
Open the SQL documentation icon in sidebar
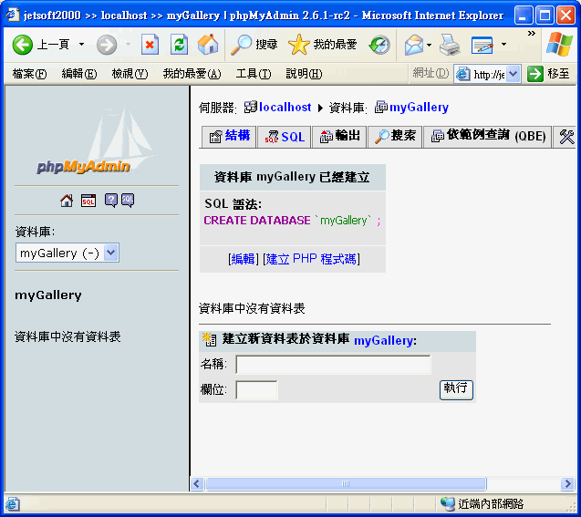(128, 201)
